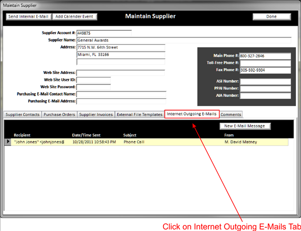The height and width of the screenshot is (231, 301).
Task: Click the Supplier Account # field
Action: (104, 33)
